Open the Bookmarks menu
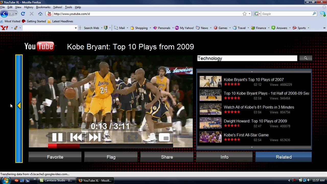This screenshot has width=327, height=184. [x=43, y=7]
